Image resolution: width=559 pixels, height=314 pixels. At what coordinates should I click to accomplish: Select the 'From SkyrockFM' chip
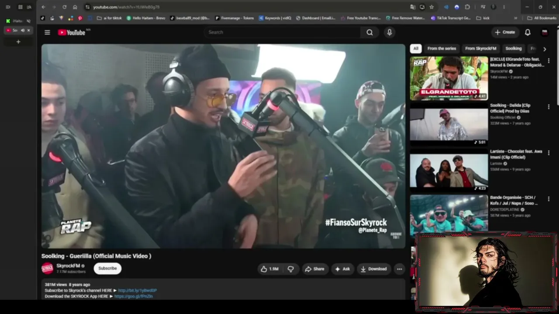click(480, 49)
